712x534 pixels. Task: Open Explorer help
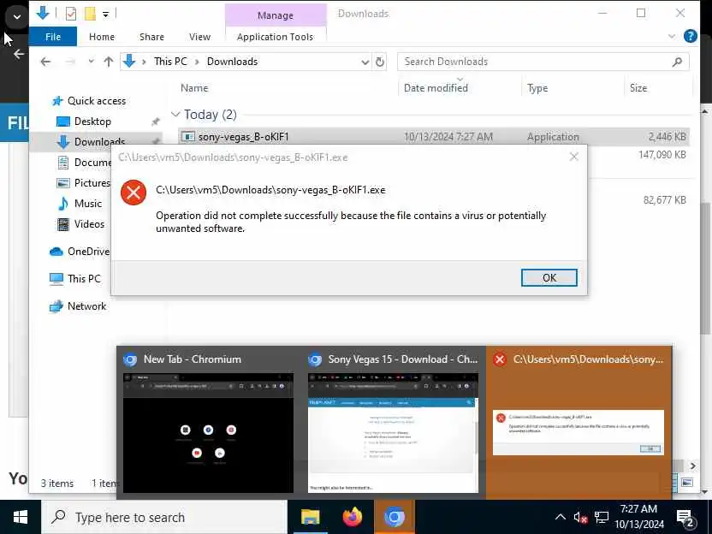click(x=691, y=36)
